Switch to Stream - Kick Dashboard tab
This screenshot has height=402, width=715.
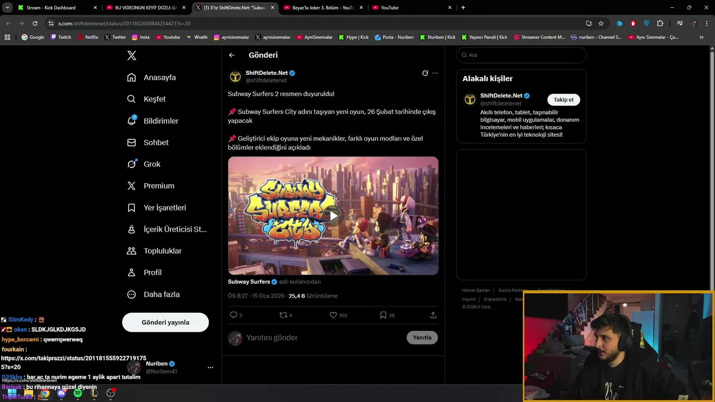58,8
